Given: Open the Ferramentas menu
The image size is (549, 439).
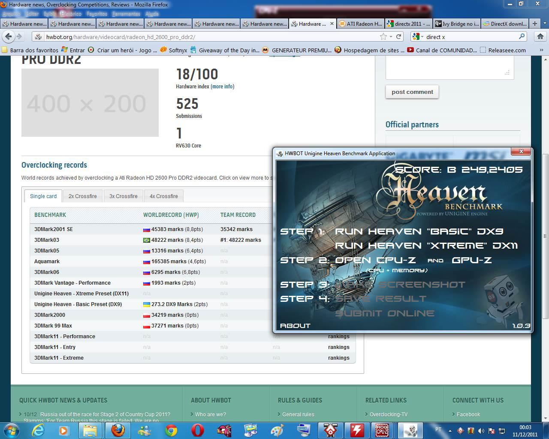Looking at the screenshot, I should point(126,14).
